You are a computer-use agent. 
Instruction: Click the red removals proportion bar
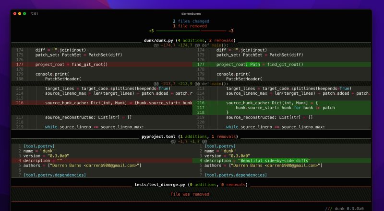point(214,31)
